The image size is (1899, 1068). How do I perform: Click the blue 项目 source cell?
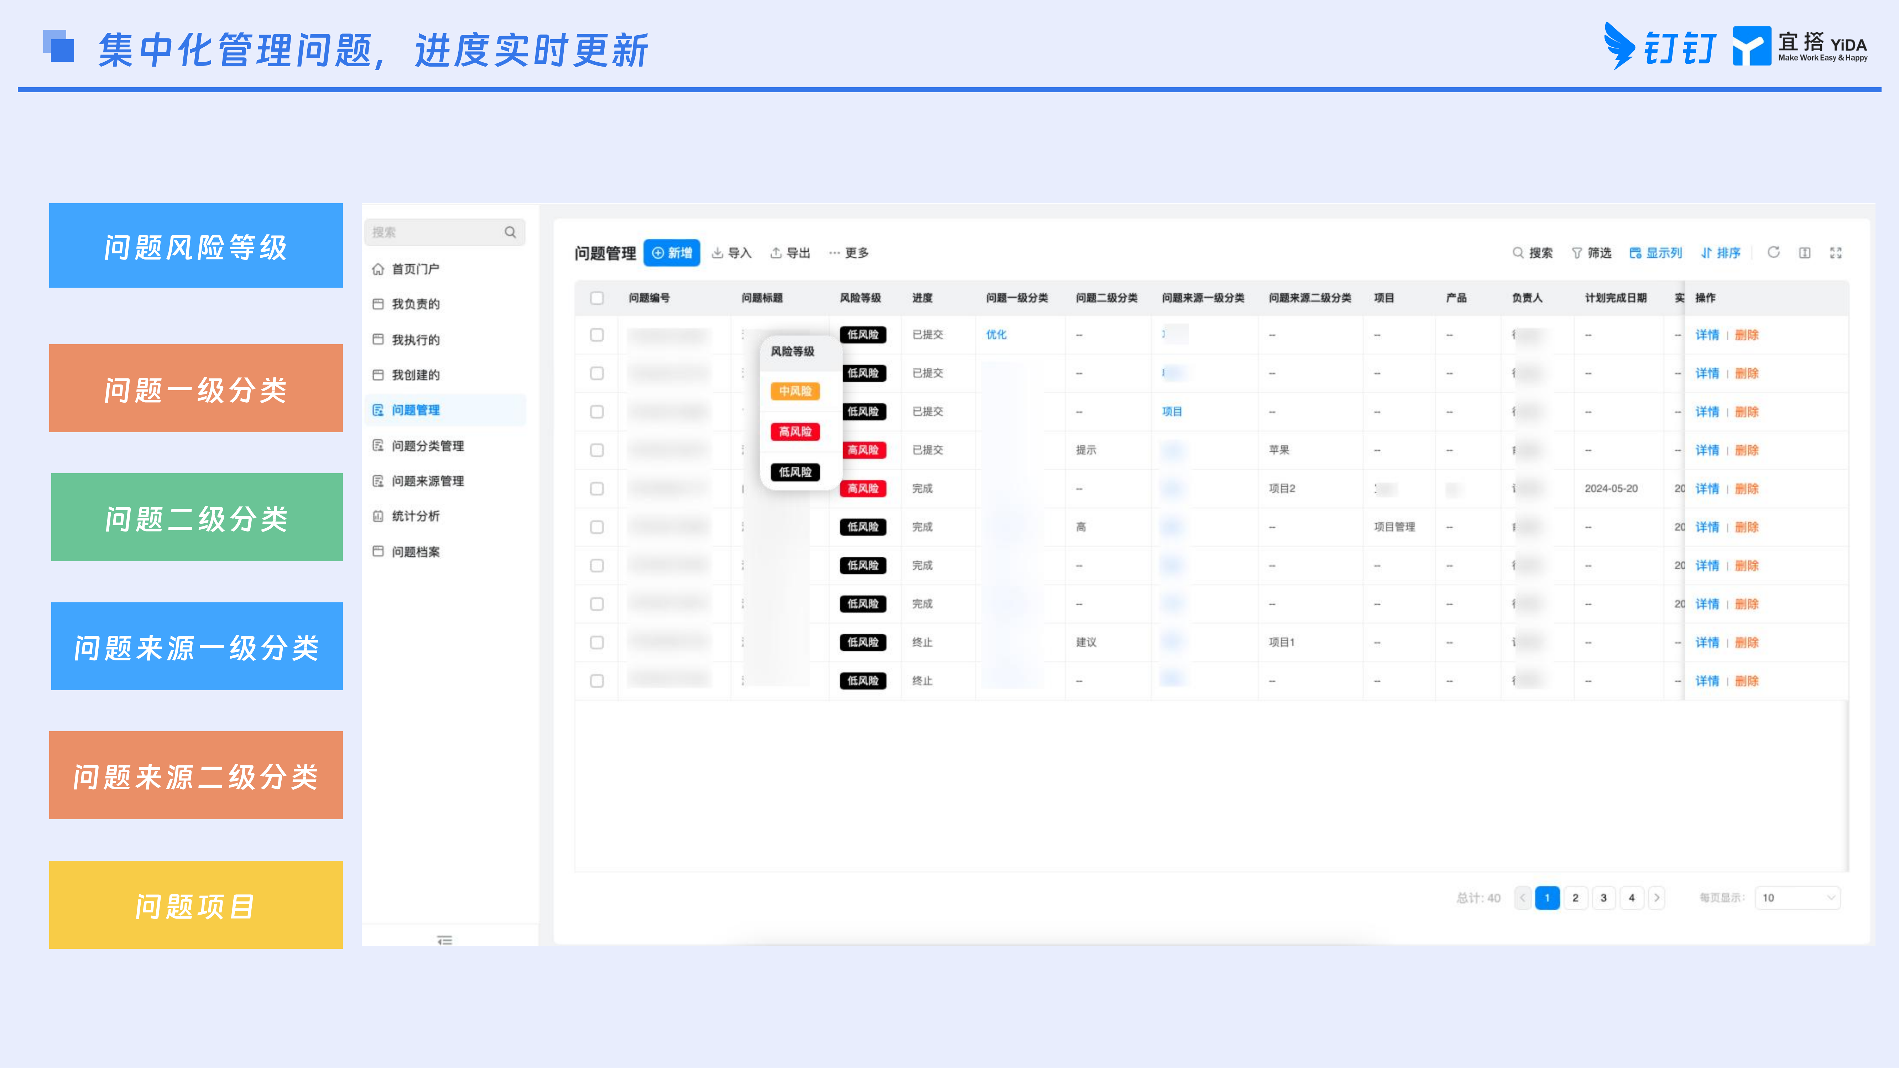point(1172,411)
